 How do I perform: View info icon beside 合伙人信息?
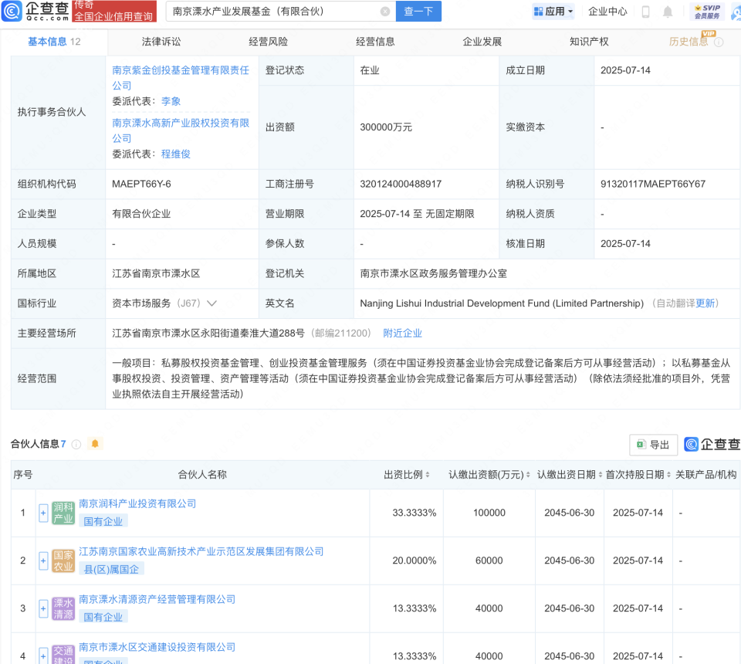(76, 444)
